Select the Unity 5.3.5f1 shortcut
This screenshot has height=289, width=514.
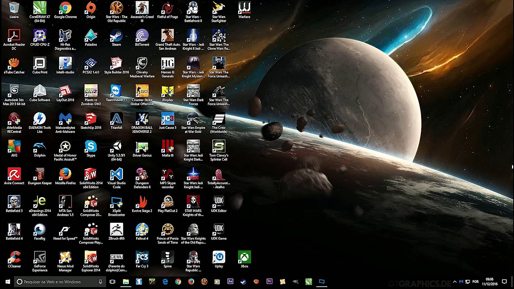116,151
